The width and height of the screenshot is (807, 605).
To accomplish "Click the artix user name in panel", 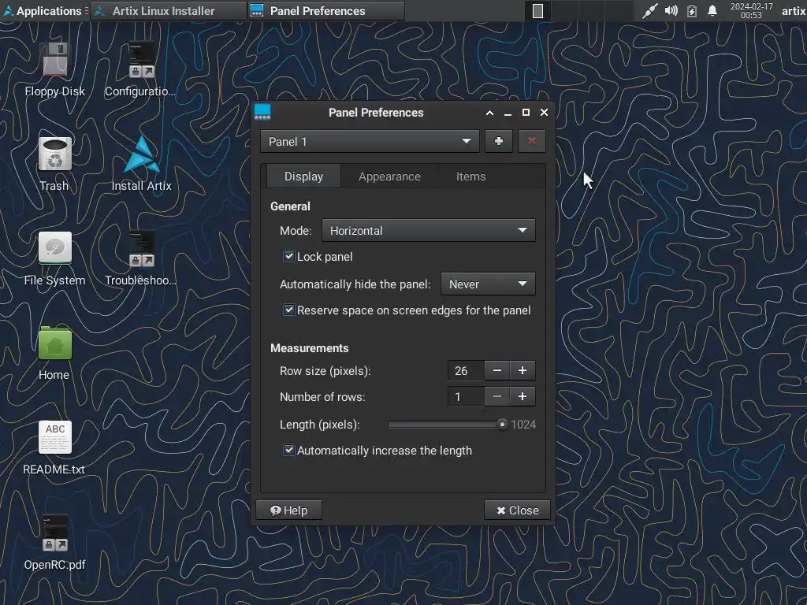I will (x=793, y=11).
